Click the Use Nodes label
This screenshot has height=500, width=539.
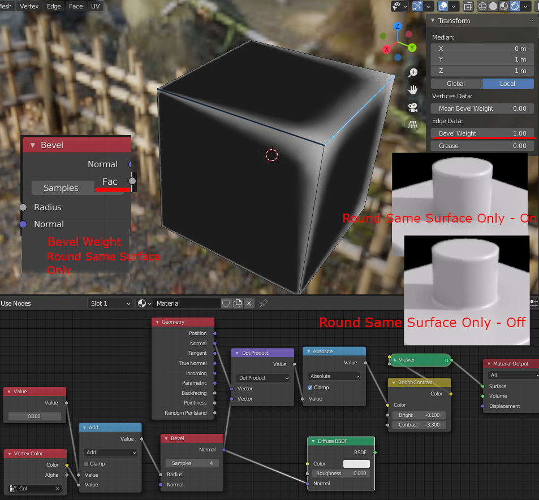coord(16,303)
